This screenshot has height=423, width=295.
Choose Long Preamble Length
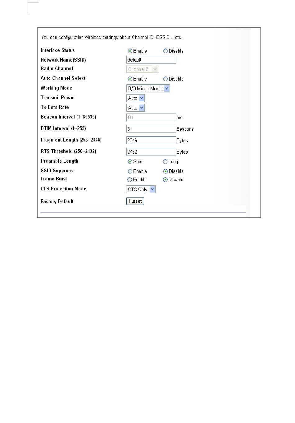165,162
